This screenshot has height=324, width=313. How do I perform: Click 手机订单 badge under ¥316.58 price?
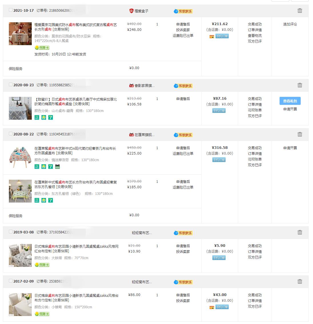click(x=219, y=160)
